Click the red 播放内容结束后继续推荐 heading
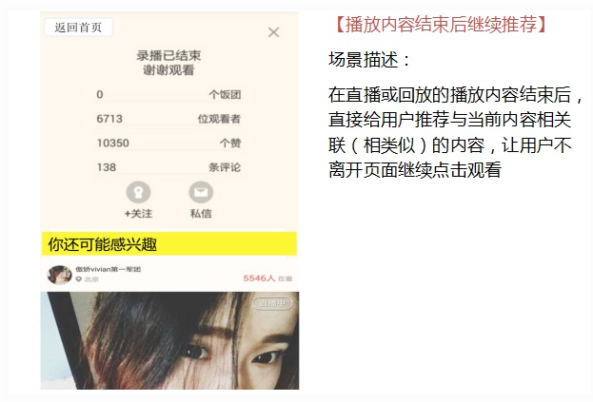 [441, 25]
